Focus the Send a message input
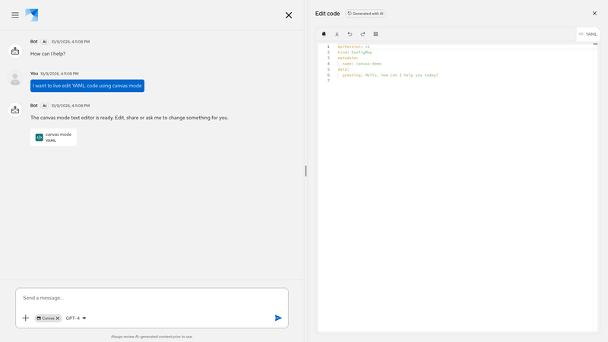Screen dimensions: 608x342 152,298
